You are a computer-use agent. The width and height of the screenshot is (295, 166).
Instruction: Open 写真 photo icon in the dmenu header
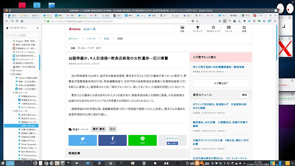pyautogui.click(x=182, y=29)
